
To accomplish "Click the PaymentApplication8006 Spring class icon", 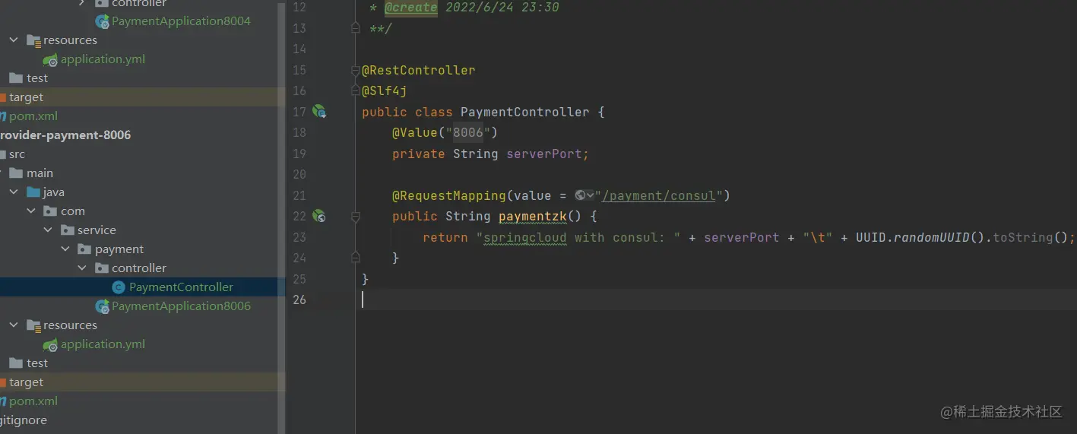I will (102, 306).
